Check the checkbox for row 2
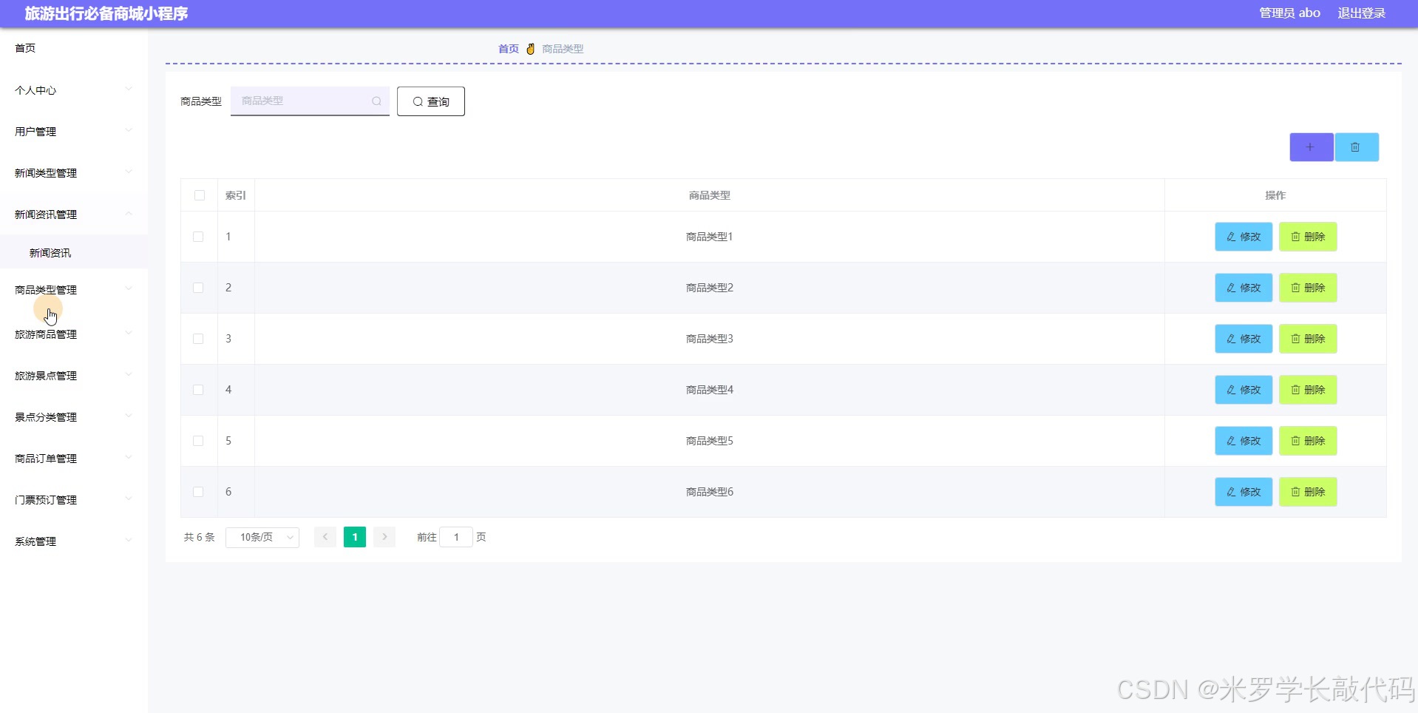 tap(198, 288)
